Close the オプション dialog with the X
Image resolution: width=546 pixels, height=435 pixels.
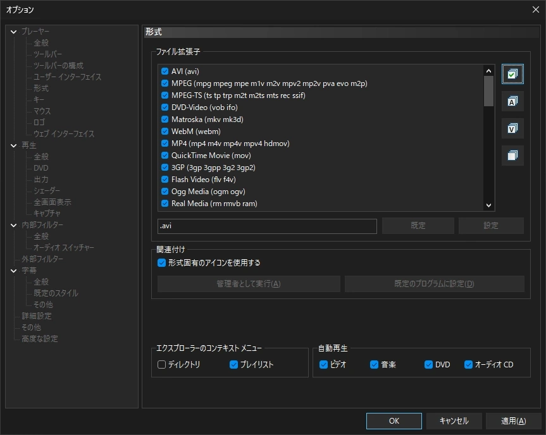click(535, 9)
